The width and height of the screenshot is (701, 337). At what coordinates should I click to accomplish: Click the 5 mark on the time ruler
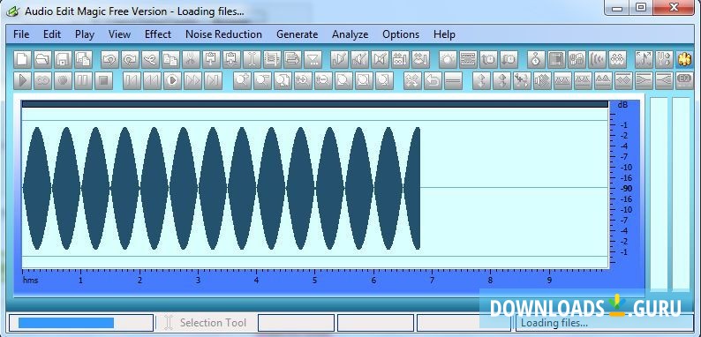314,281
